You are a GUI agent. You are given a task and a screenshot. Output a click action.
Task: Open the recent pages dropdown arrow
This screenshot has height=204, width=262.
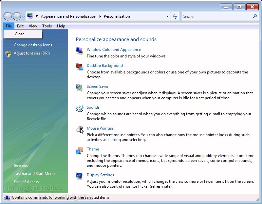(23, 17)
